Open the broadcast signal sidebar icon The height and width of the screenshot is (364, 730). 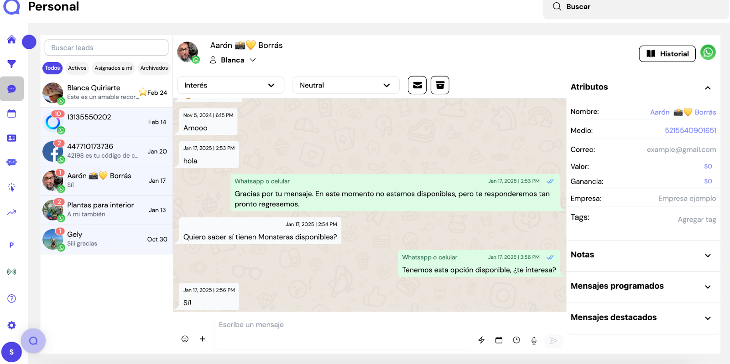(x=12, y=272)
